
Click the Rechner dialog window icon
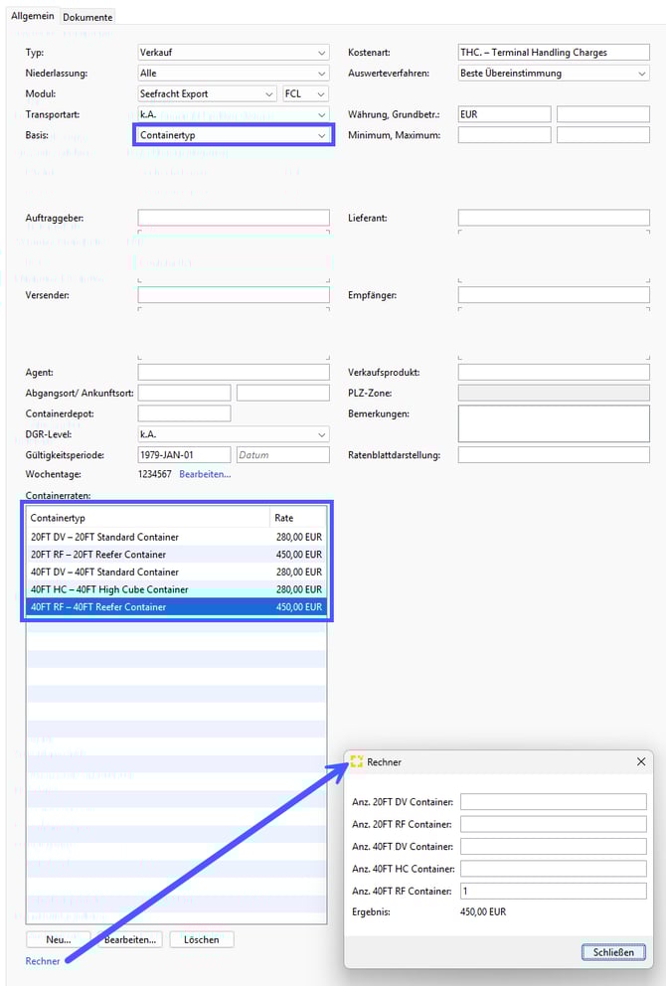pyautogui.click(x=357, y=761)
